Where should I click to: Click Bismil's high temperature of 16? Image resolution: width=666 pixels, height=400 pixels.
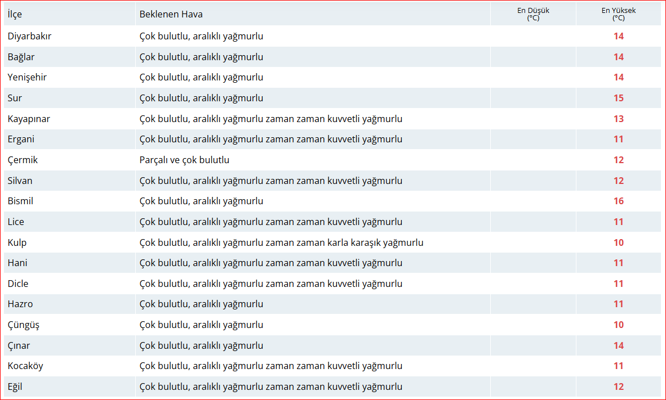pyautogui.click(x=618, y=201)
